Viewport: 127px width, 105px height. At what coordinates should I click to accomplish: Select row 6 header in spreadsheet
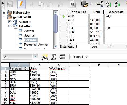(5, 86)
